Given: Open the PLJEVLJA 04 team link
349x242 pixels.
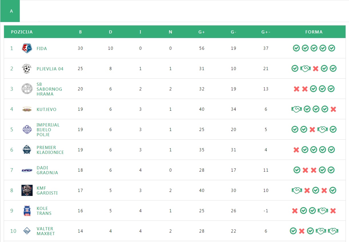Looking at the screenshot, I should pos(50,69).
